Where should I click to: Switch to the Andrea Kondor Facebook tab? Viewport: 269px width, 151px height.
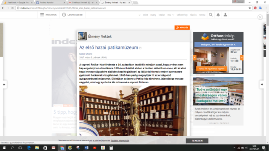(x=51, y=3)
